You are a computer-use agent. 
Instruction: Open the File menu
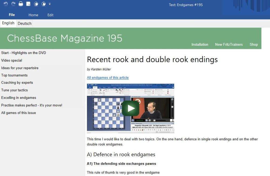tap(12, 15)
